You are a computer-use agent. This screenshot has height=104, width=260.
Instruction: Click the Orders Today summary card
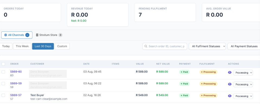click(x=30, y=12)
